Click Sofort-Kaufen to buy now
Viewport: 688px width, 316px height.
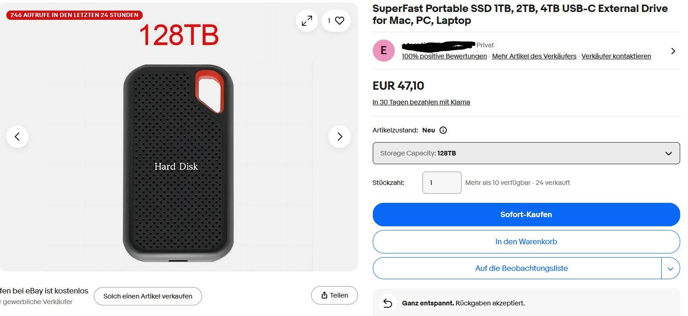tap(526, 214)
